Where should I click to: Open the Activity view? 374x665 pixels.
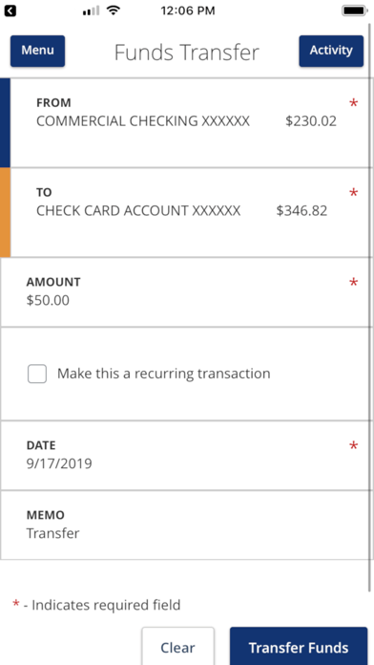pos(331,51)
